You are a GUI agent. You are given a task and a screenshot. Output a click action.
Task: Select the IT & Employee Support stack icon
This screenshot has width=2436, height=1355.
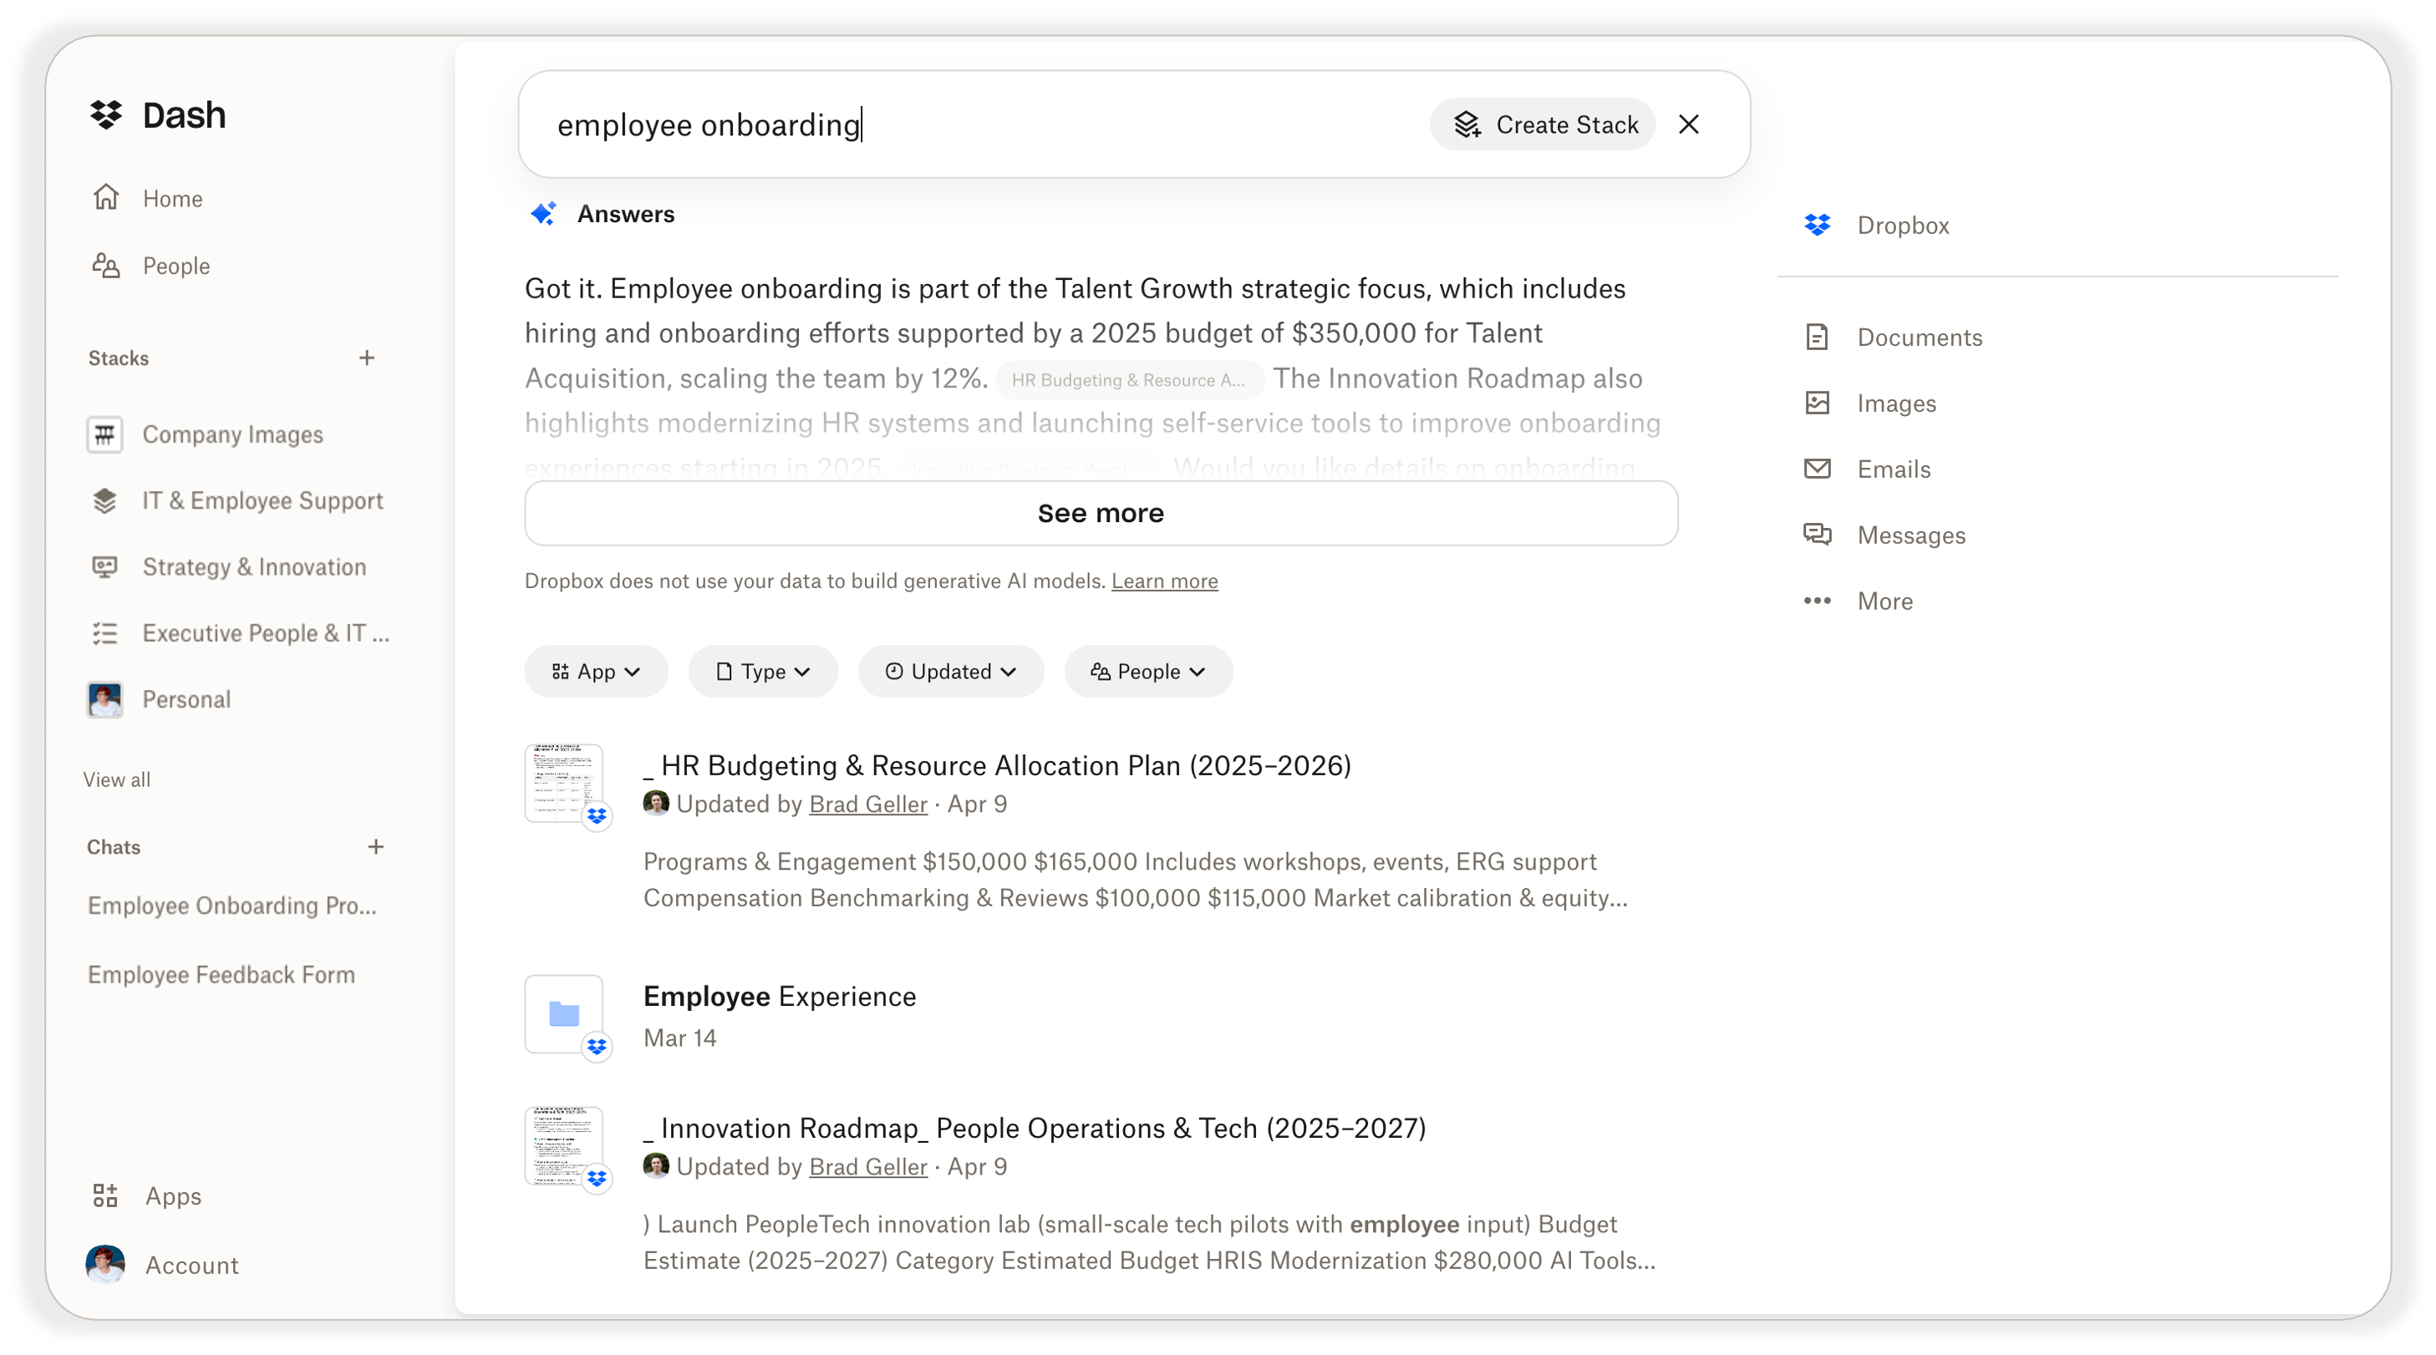click(105, 500)
